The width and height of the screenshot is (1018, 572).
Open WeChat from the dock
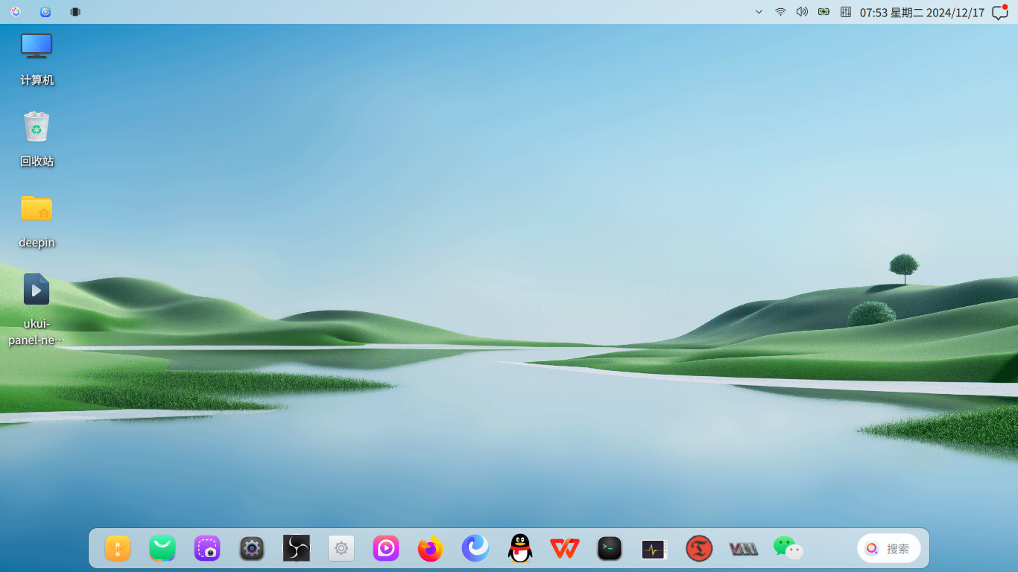click(x=788, y=549)
